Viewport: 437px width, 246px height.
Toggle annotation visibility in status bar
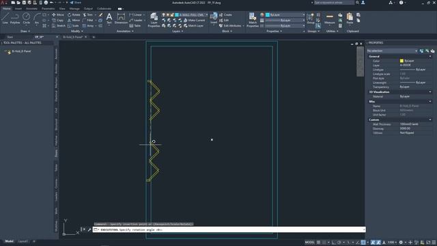click(x=373, y=243)
